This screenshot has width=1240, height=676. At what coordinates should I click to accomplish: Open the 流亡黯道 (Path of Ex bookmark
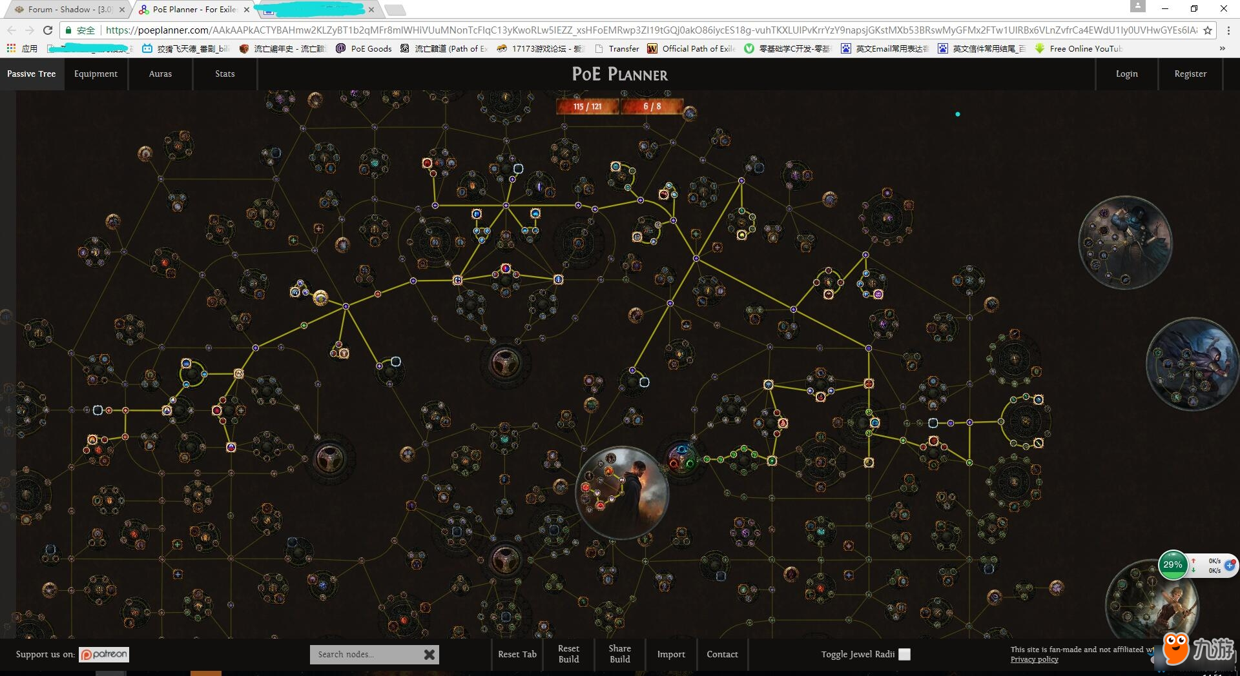coord(444,48)
